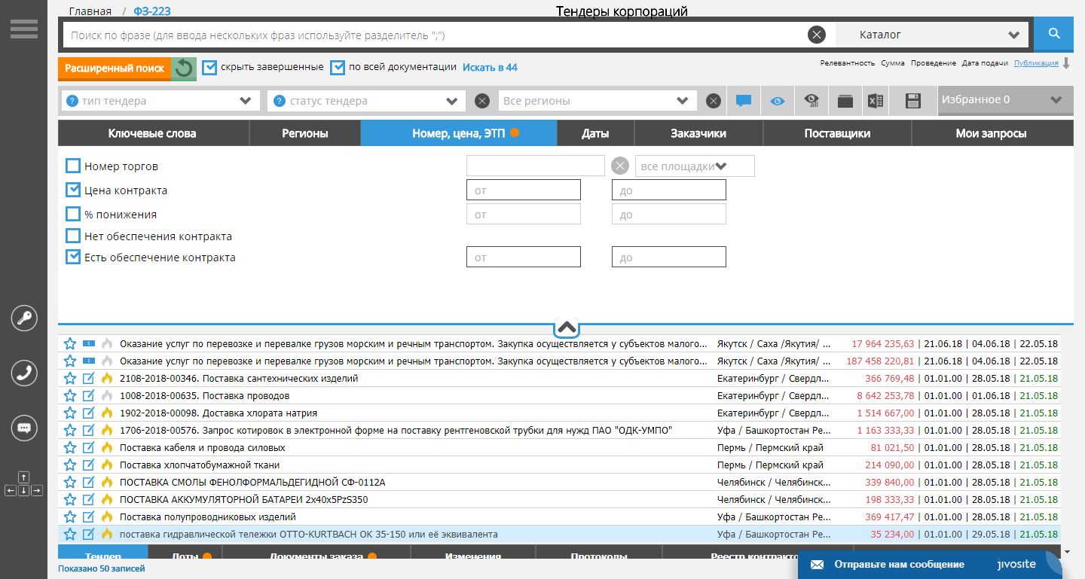
Task: Open the 'Заказчики' tab
Action: [698, 133]
